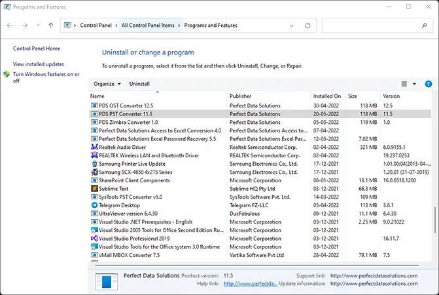Focus the Control Panel search box
This screenshot has height=295, width=439.
click(x=378, y=26)
